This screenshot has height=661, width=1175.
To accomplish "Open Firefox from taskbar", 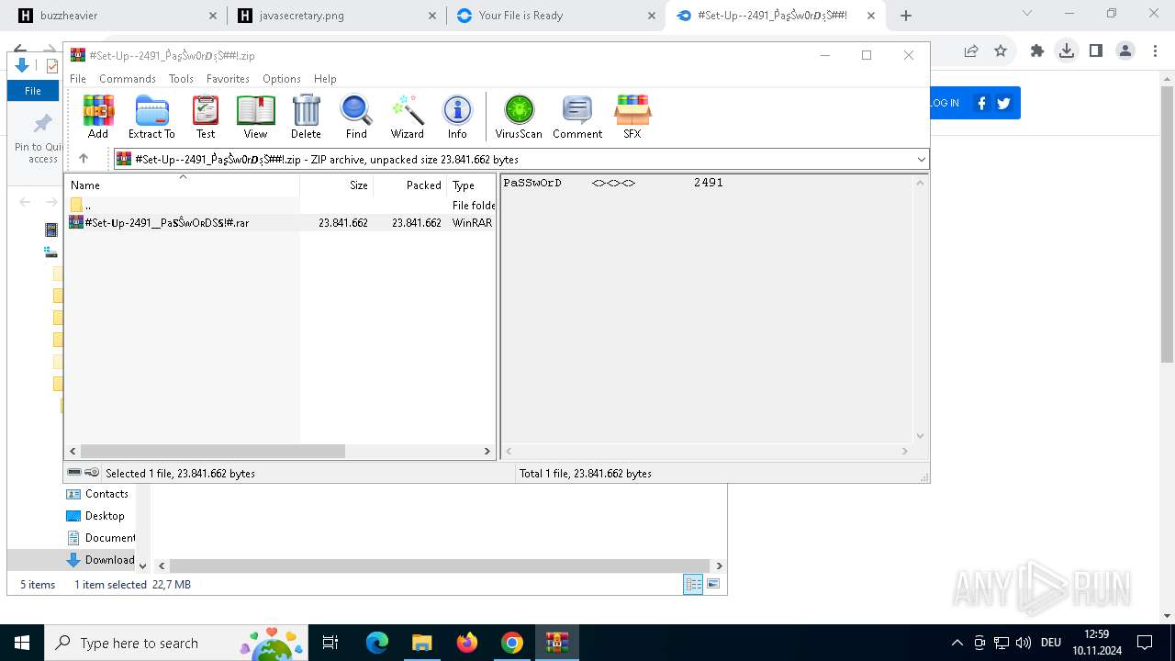I will [x=467, y=643].
